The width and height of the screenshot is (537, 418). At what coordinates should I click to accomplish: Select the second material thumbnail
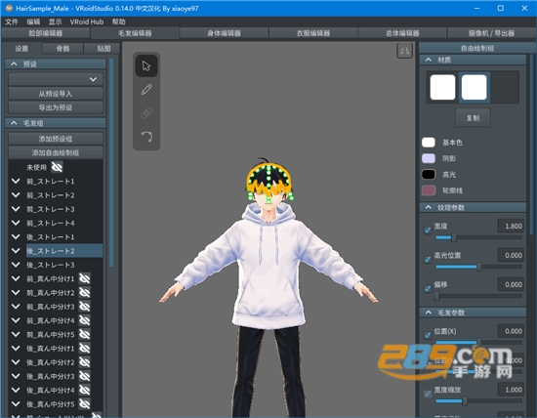pos(474,87)
